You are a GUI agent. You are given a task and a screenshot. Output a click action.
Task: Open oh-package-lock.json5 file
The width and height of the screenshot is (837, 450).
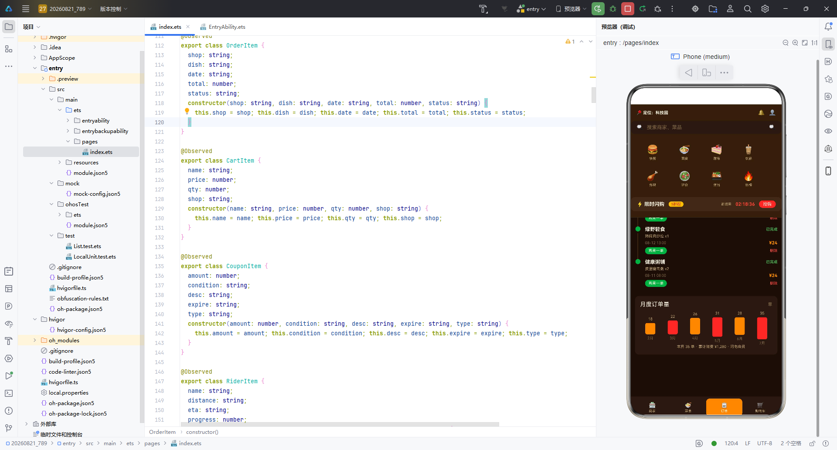click(x=78, y=413)
